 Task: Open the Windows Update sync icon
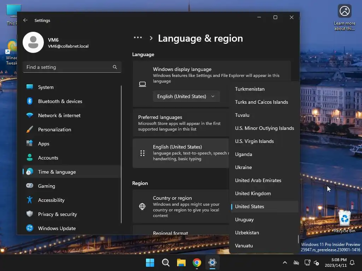pyautogui.click(x=30, y=228)
